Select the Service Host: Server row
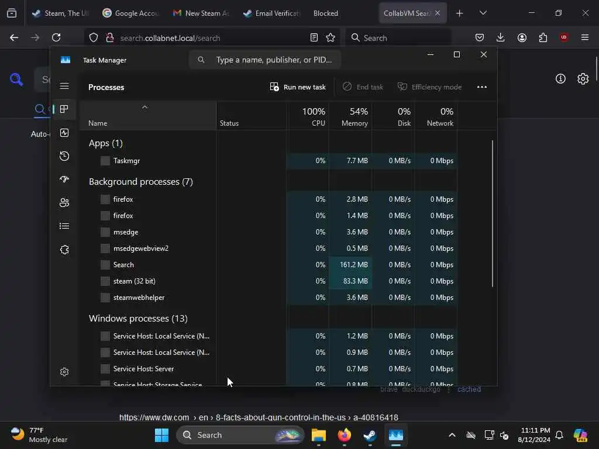 pos(269,369)
